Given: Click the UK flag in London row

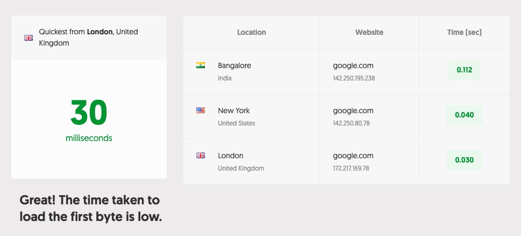Looking at the screenshot, I should coord(201,155).
